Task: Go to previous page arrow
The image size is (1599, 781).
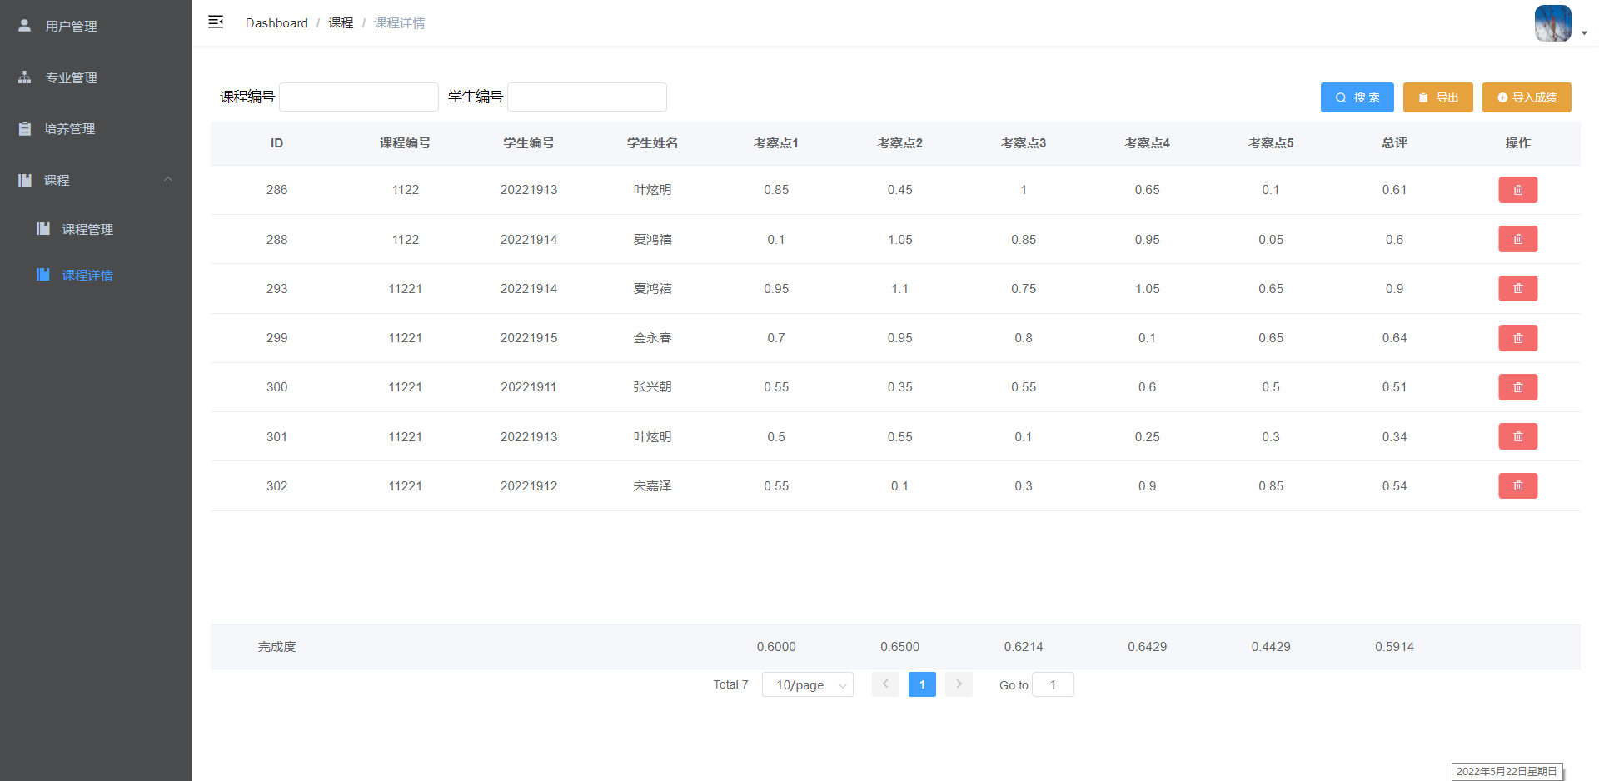Action: (x=885, y=684)
